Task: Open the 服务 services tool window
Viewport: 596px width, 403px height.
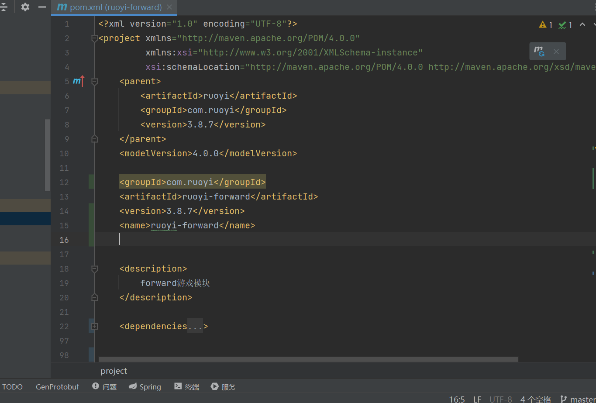Action: pos(223,387)
